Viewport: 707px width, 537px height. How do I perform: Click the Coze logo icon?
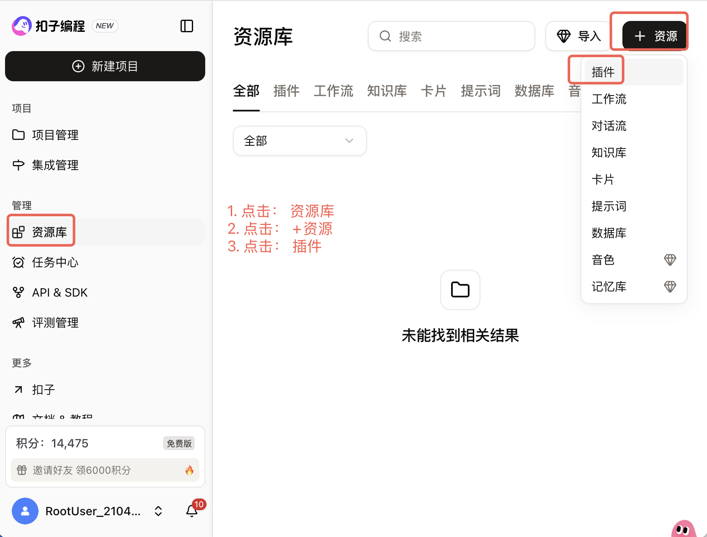pyautogui.click(x=22, y=26)
